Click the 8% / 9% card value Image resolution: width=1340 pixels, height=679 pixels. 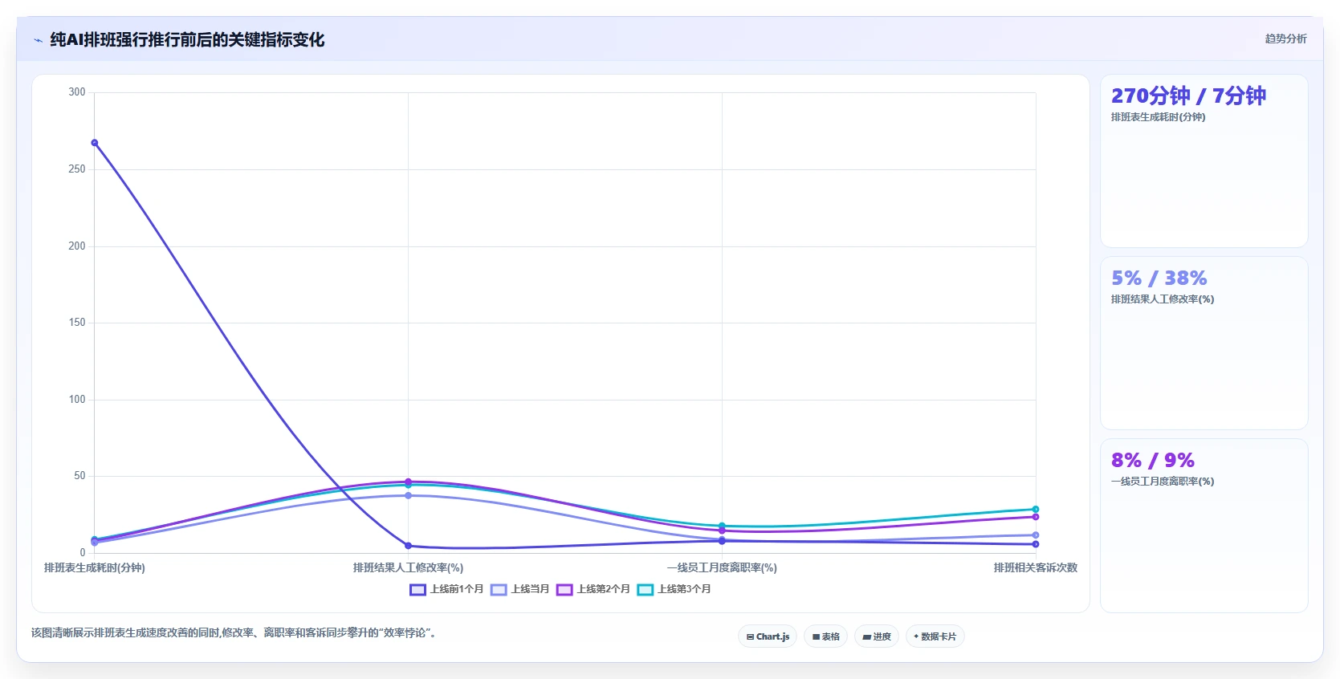coord(1152,460)
